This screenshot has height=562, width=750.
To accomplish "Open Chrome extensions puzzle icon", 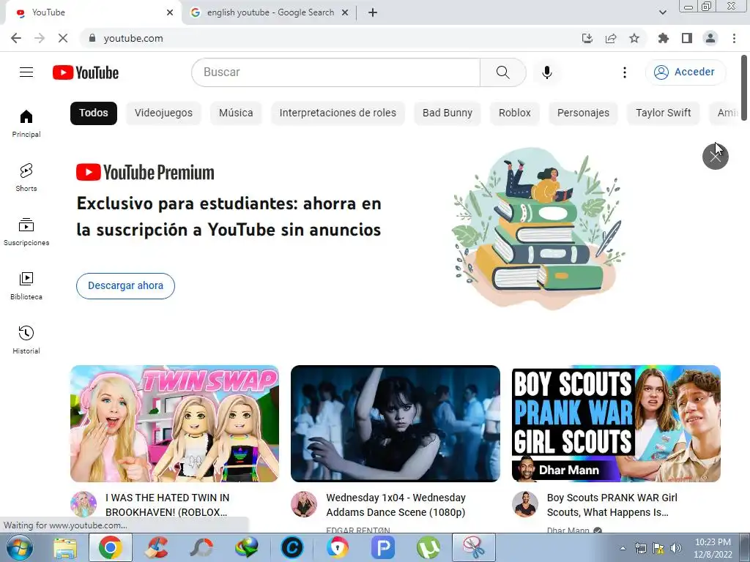I will tap(663, 38).
